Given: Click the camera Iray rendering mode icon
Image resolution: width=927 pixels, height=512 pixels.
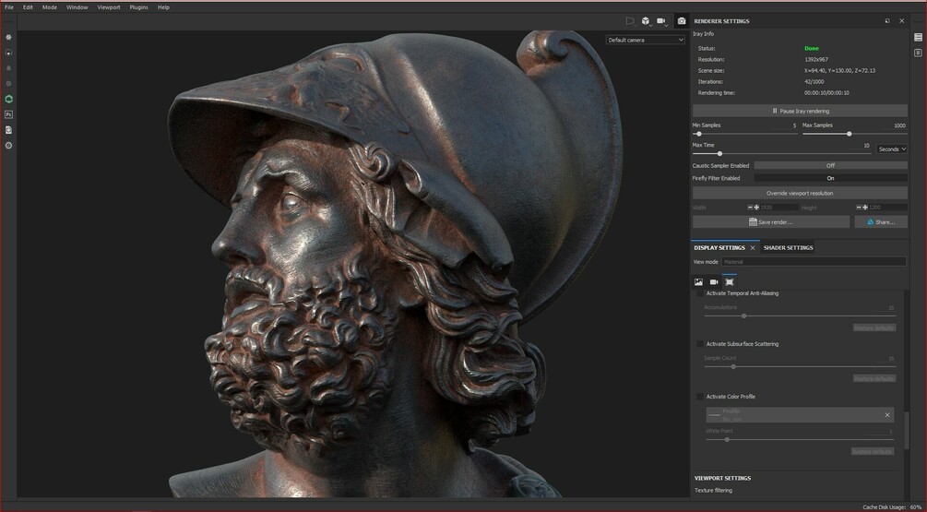Looking at the screenshot, I should (x=682, y=20).
